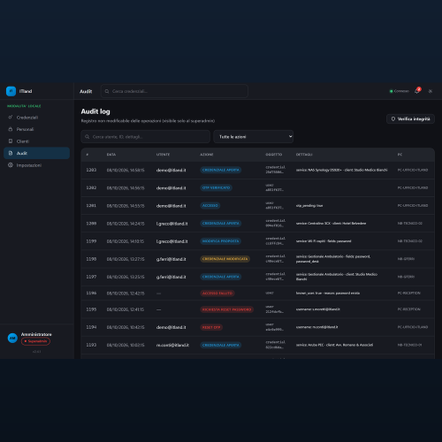Open the notifications bell icon
Image resolution: width=442 pixels, height=442 pixels.
417,91
